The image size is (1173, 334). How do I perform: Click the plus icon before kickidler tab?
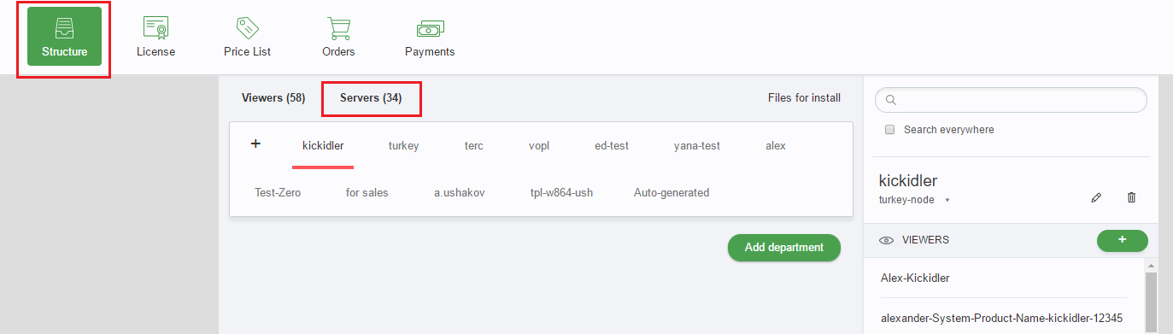(255, 144)
